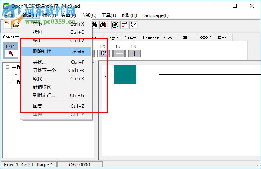
Task: Click the notepad edit toolbar icon
Action: coord(115,25)
